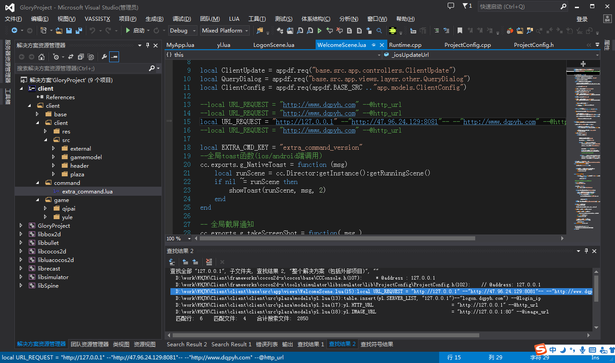Open the Debug configuration dropdown
The width and height of the screenshot is (615, 363).
tap(183, 31)
